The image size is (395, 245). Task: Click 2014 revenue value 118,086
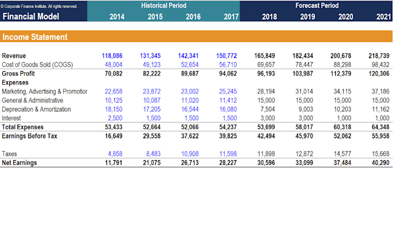pyautogui.click(x=112, y=56)
